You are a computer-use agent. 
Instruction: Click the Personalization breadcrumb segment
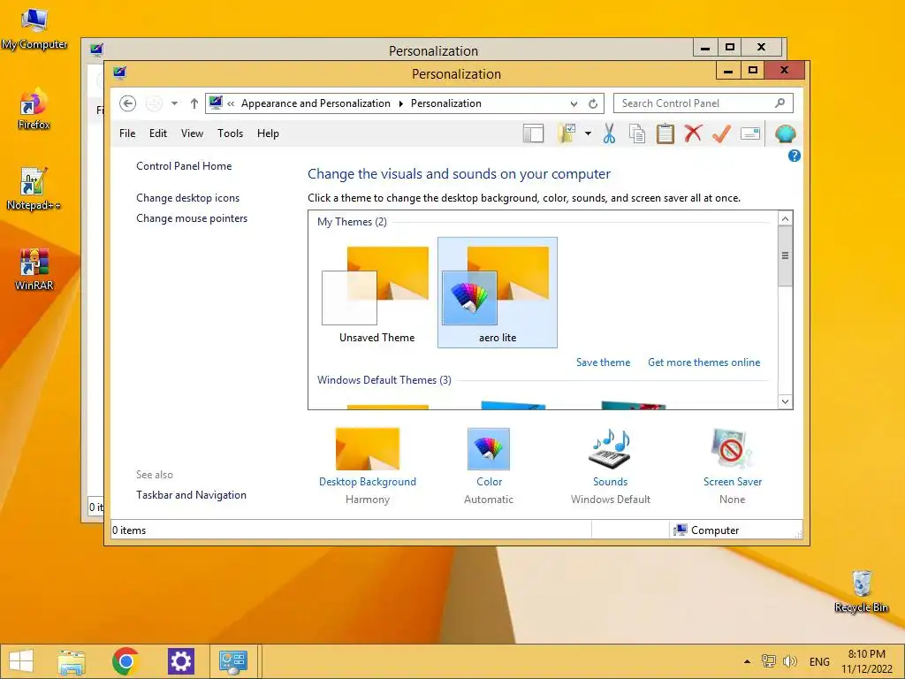(446, 103)
